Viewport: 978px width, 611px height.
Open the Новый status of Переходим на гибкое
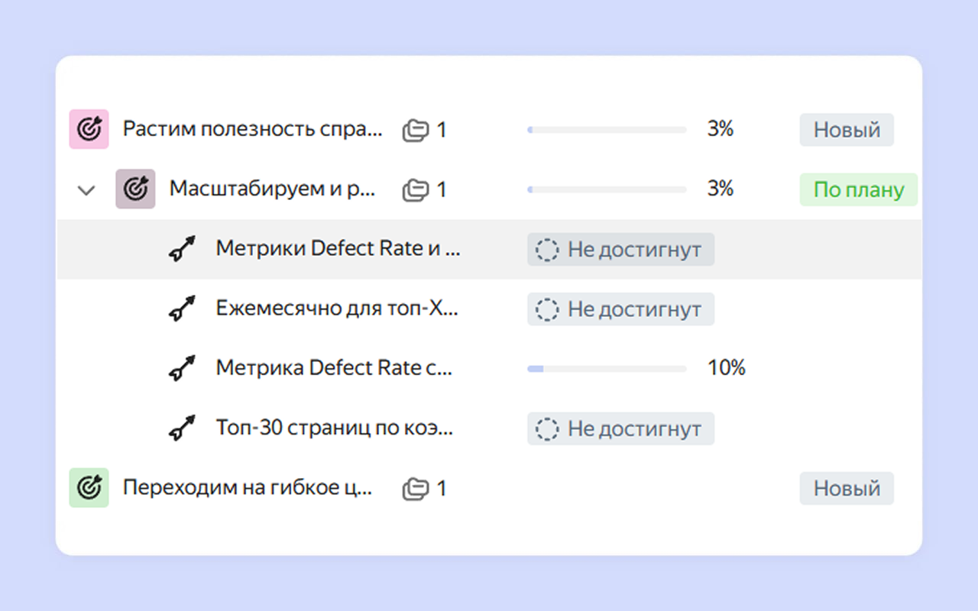click(x=847, y=489)
